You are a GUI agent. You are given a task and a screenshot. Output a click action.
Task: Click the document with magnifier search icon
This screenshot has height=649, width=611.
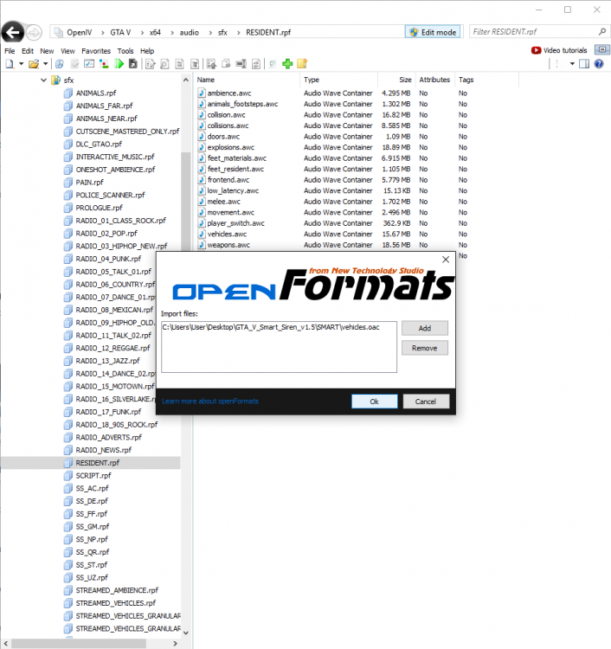(x=164, y=64)
